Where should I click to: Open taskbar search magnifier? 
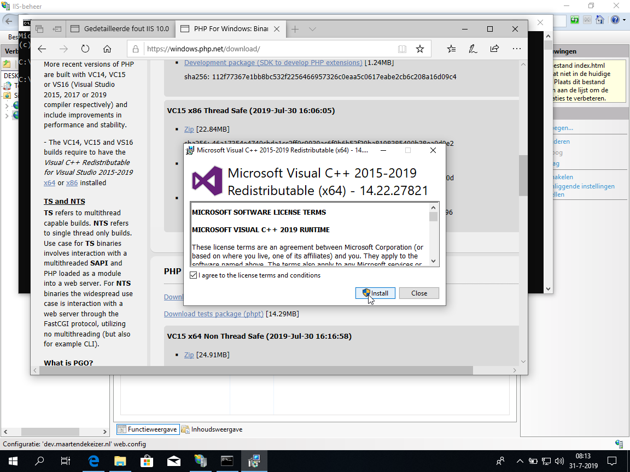pyautogui.click(x=39, y=461)
